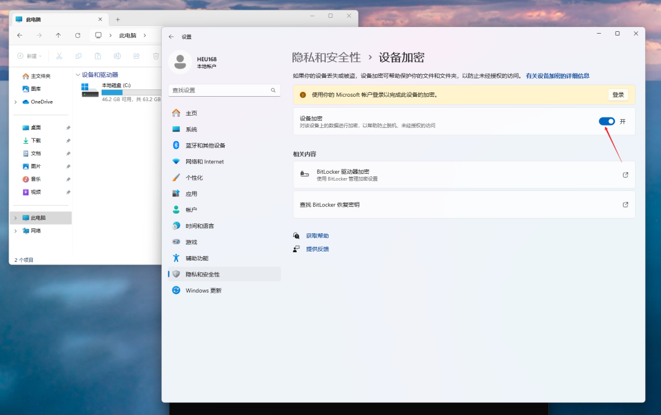Expand the OneDrive tree node
661x415 pixels.
(x=15, y=102)
